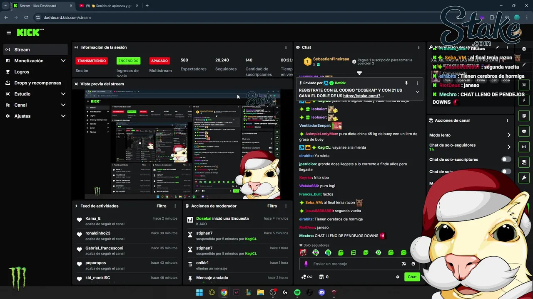
Task: Click the TRANSMITIENDO session status badge
Action: click(92, 61)
